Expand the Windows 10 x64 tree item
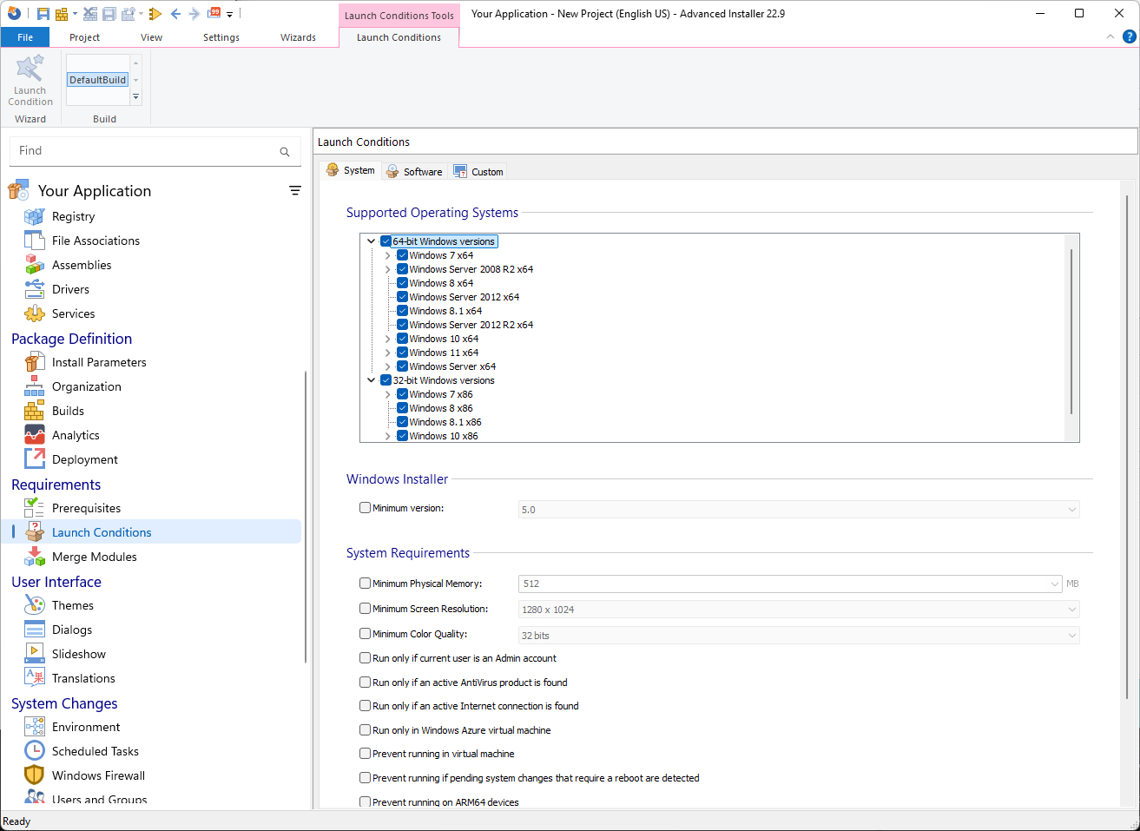 [387, 338]
